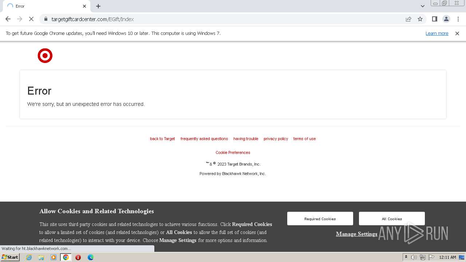This screenshot has width=466, height=262.
Task: Click the browser back arrow
Action: coord(8,19)
